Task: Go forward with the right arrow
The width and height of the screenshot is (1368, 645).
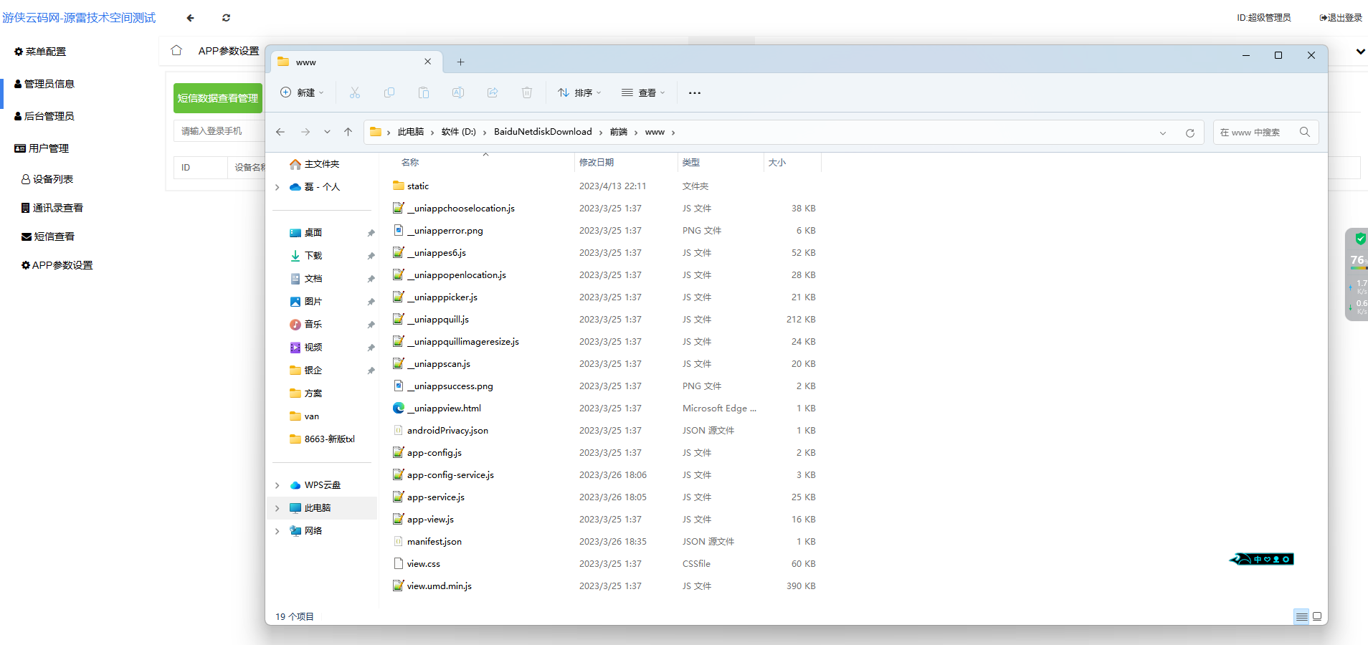Action: [x=305, y=132]
